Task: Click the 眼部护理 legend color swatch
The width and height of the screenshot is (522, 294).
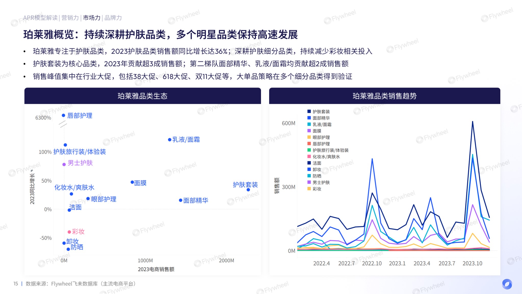Action: click(309, 137)
